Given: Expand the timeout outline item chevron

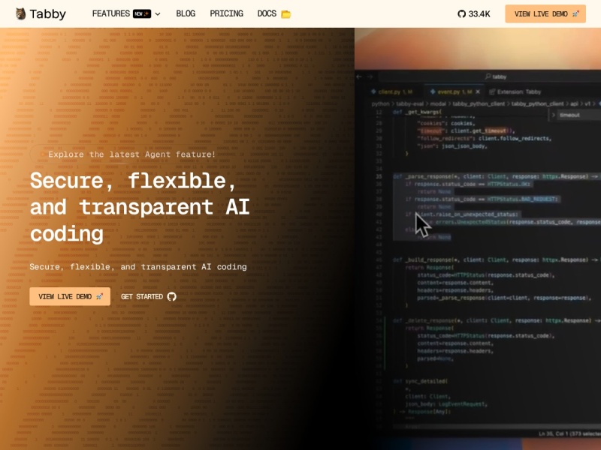Looking at the screenshot, I should 554,115.
